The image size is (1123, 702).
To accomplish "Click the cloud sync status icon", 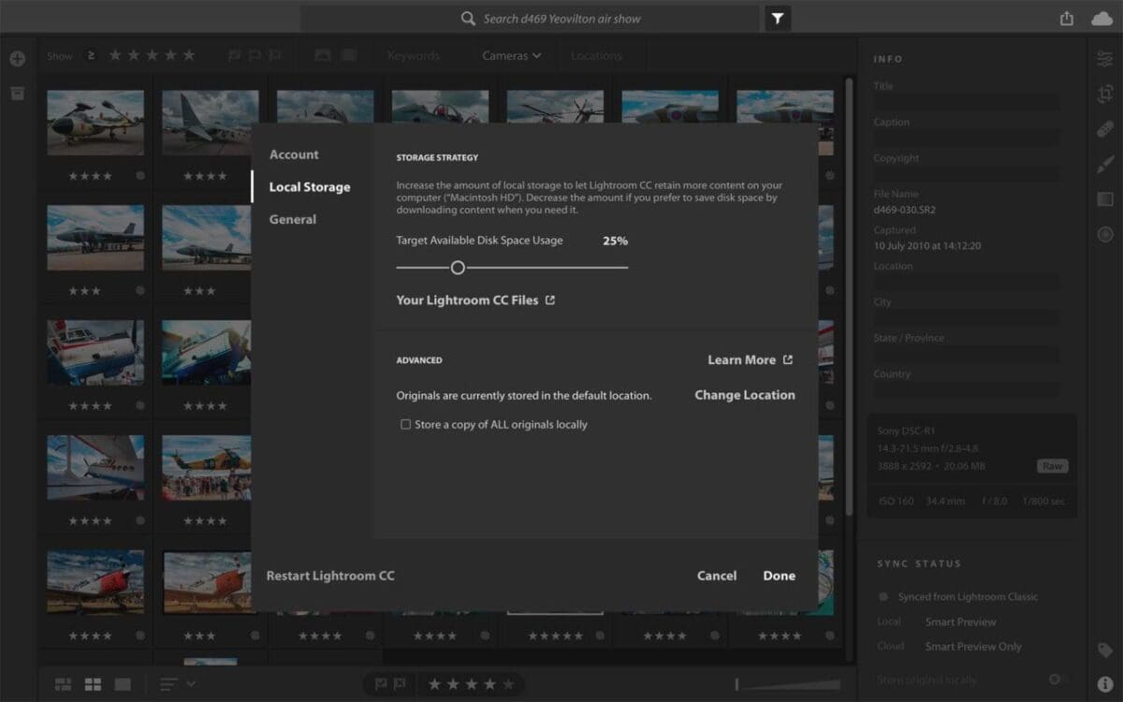I will [x=1101, y=19].
